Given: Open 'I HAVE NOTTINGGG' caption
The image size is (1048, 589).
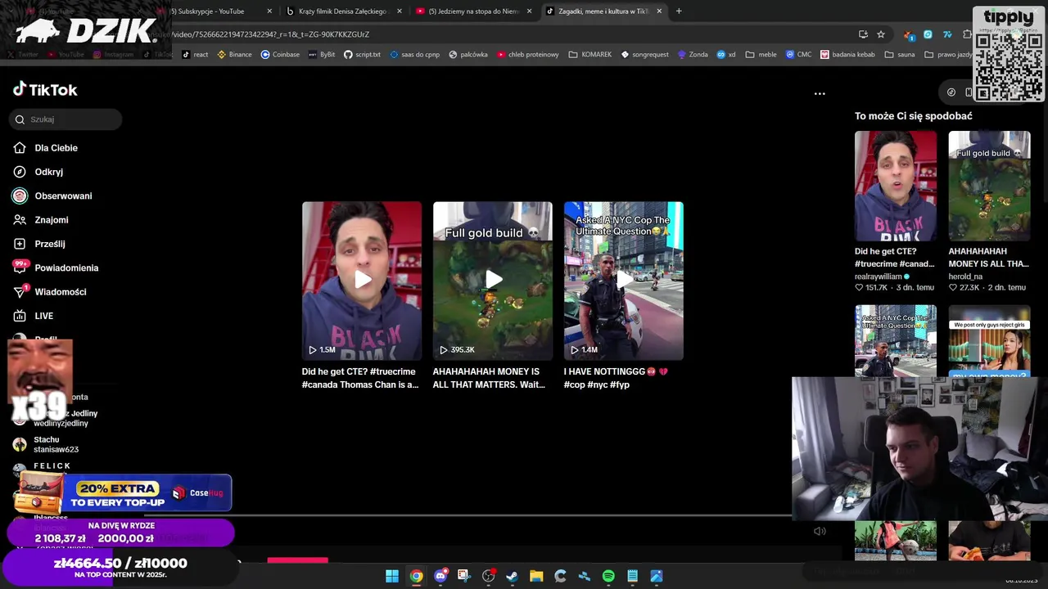Looking at the screenshot, I should click(x=616, y=378).
